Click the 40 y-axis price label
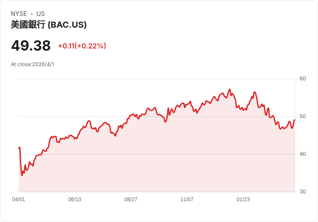The image size is (318, 222). (x=302, y=154)
